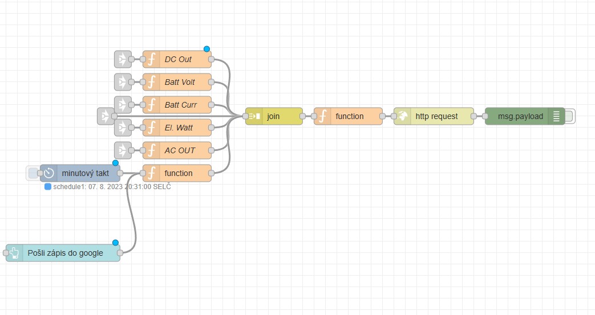Screen dimensions: 595x315
Task: Click the clock icon on minutový takt node
Action: point(48,173)
